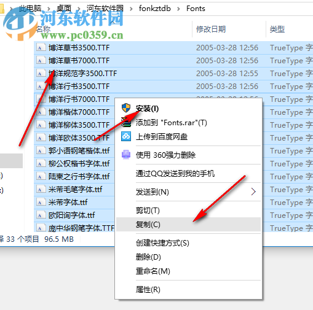Select the file 博洋行书3500.TTF
This screenshot has width=313, height=310.
tap(79, 87)
